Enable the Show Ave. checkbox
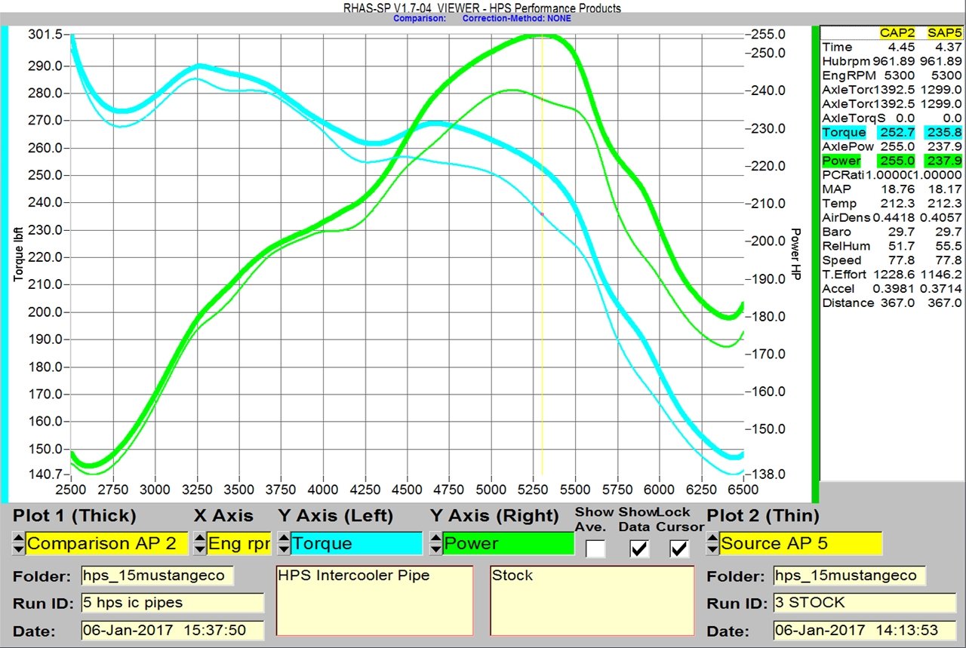The image size is (966, 648). click(x=595, y=548)
